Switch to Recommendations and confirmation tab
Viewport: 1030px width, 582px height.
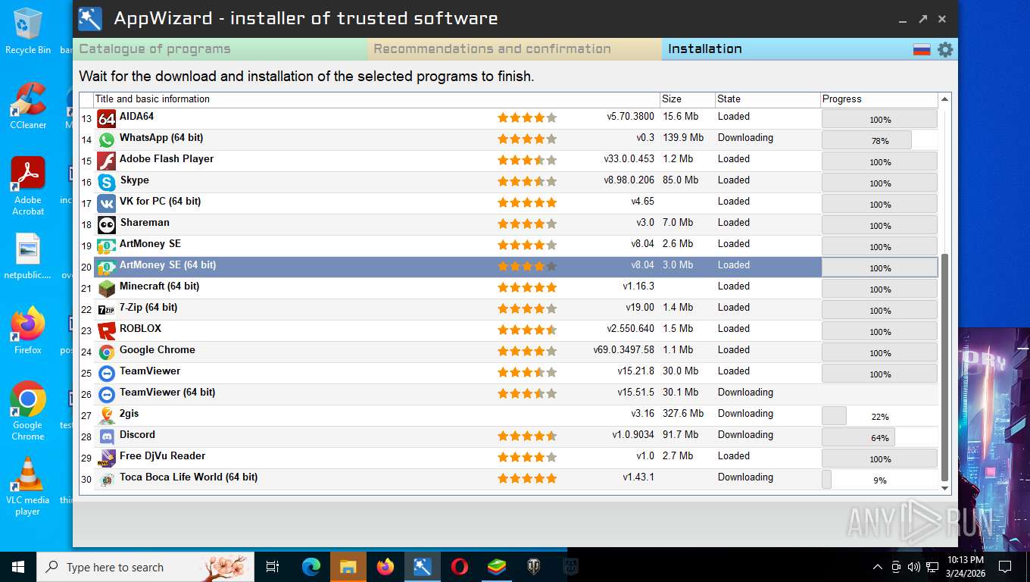[515, 49]
